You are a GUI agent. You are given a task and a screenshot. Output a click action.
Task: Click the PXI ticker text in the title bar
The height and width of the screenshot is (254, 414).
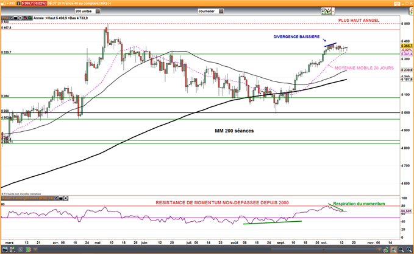point(12,4)
